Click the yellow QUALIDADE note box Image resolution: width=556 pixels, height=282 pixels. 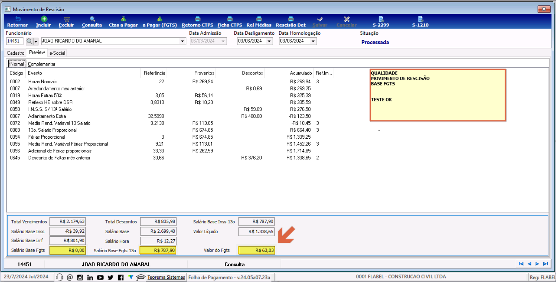(x=438, y=95)
